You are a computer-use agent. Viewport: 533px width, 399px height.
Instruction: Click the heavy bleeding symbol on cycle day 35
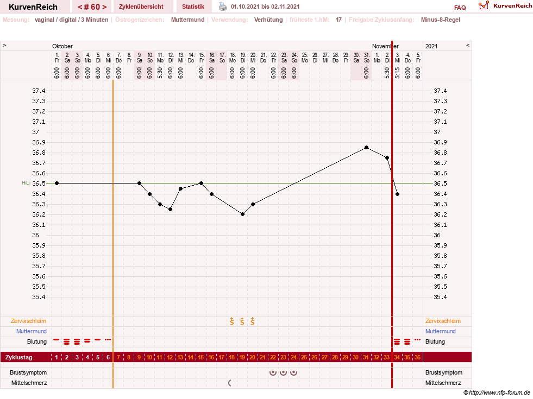coord(407,341)
